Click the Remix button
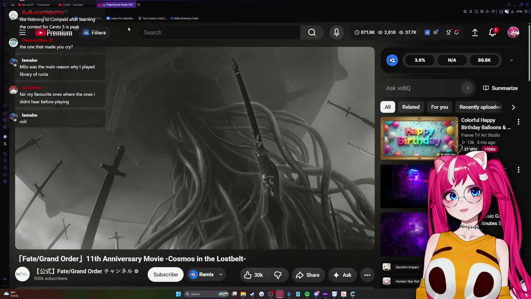This screenshot has height=299, width=531. tap(202, 274)
